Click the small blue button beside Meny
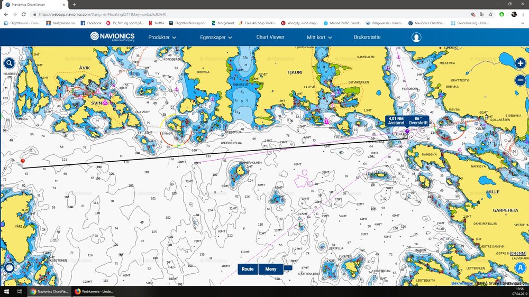 tap(288, 268)
